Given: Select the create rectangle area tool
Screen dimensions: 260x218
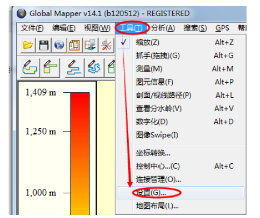Looking at the screenshot, I should (x=50, y=68).
